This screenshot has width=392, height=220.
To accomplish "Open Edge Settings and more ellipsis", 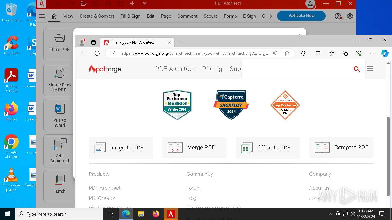I will (x=372, y=53).
